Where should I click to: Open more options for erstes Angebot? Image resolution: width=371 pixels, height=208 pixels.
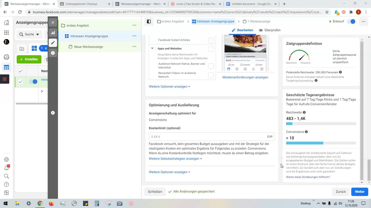coord(134,25)
